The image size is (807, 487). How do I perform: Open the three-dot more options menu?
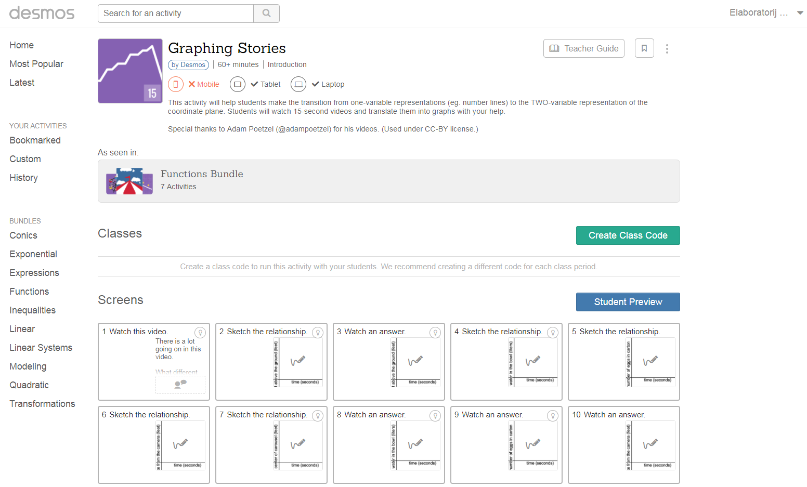[667, 49]
